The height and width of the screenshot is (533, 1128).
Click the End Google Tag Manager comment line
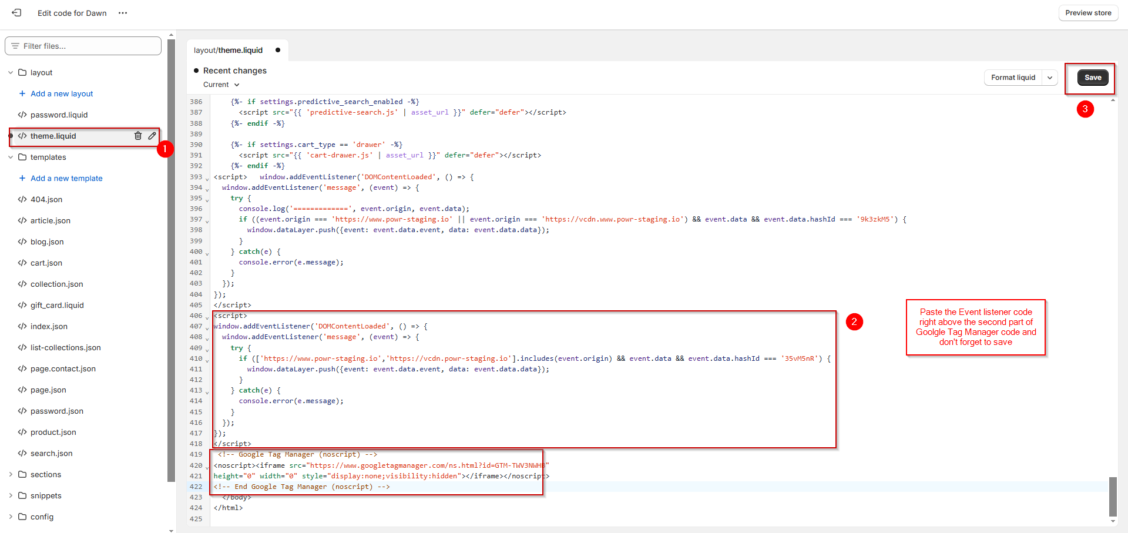click(301, 487)
